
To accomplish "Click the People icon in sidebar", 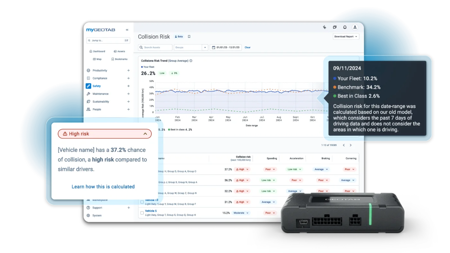I will click(x=88, y=109).
